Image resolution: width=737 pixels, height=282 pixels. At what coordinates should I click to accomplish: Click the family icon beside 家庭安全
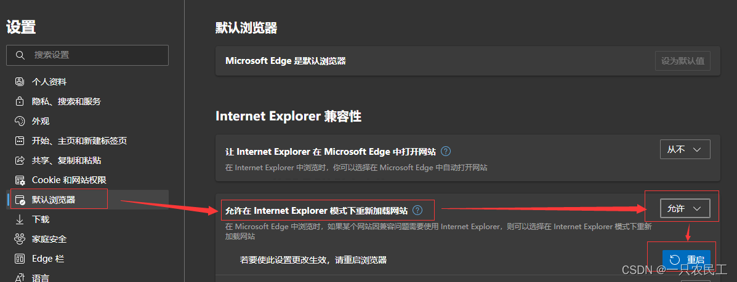tap(20, 240)
